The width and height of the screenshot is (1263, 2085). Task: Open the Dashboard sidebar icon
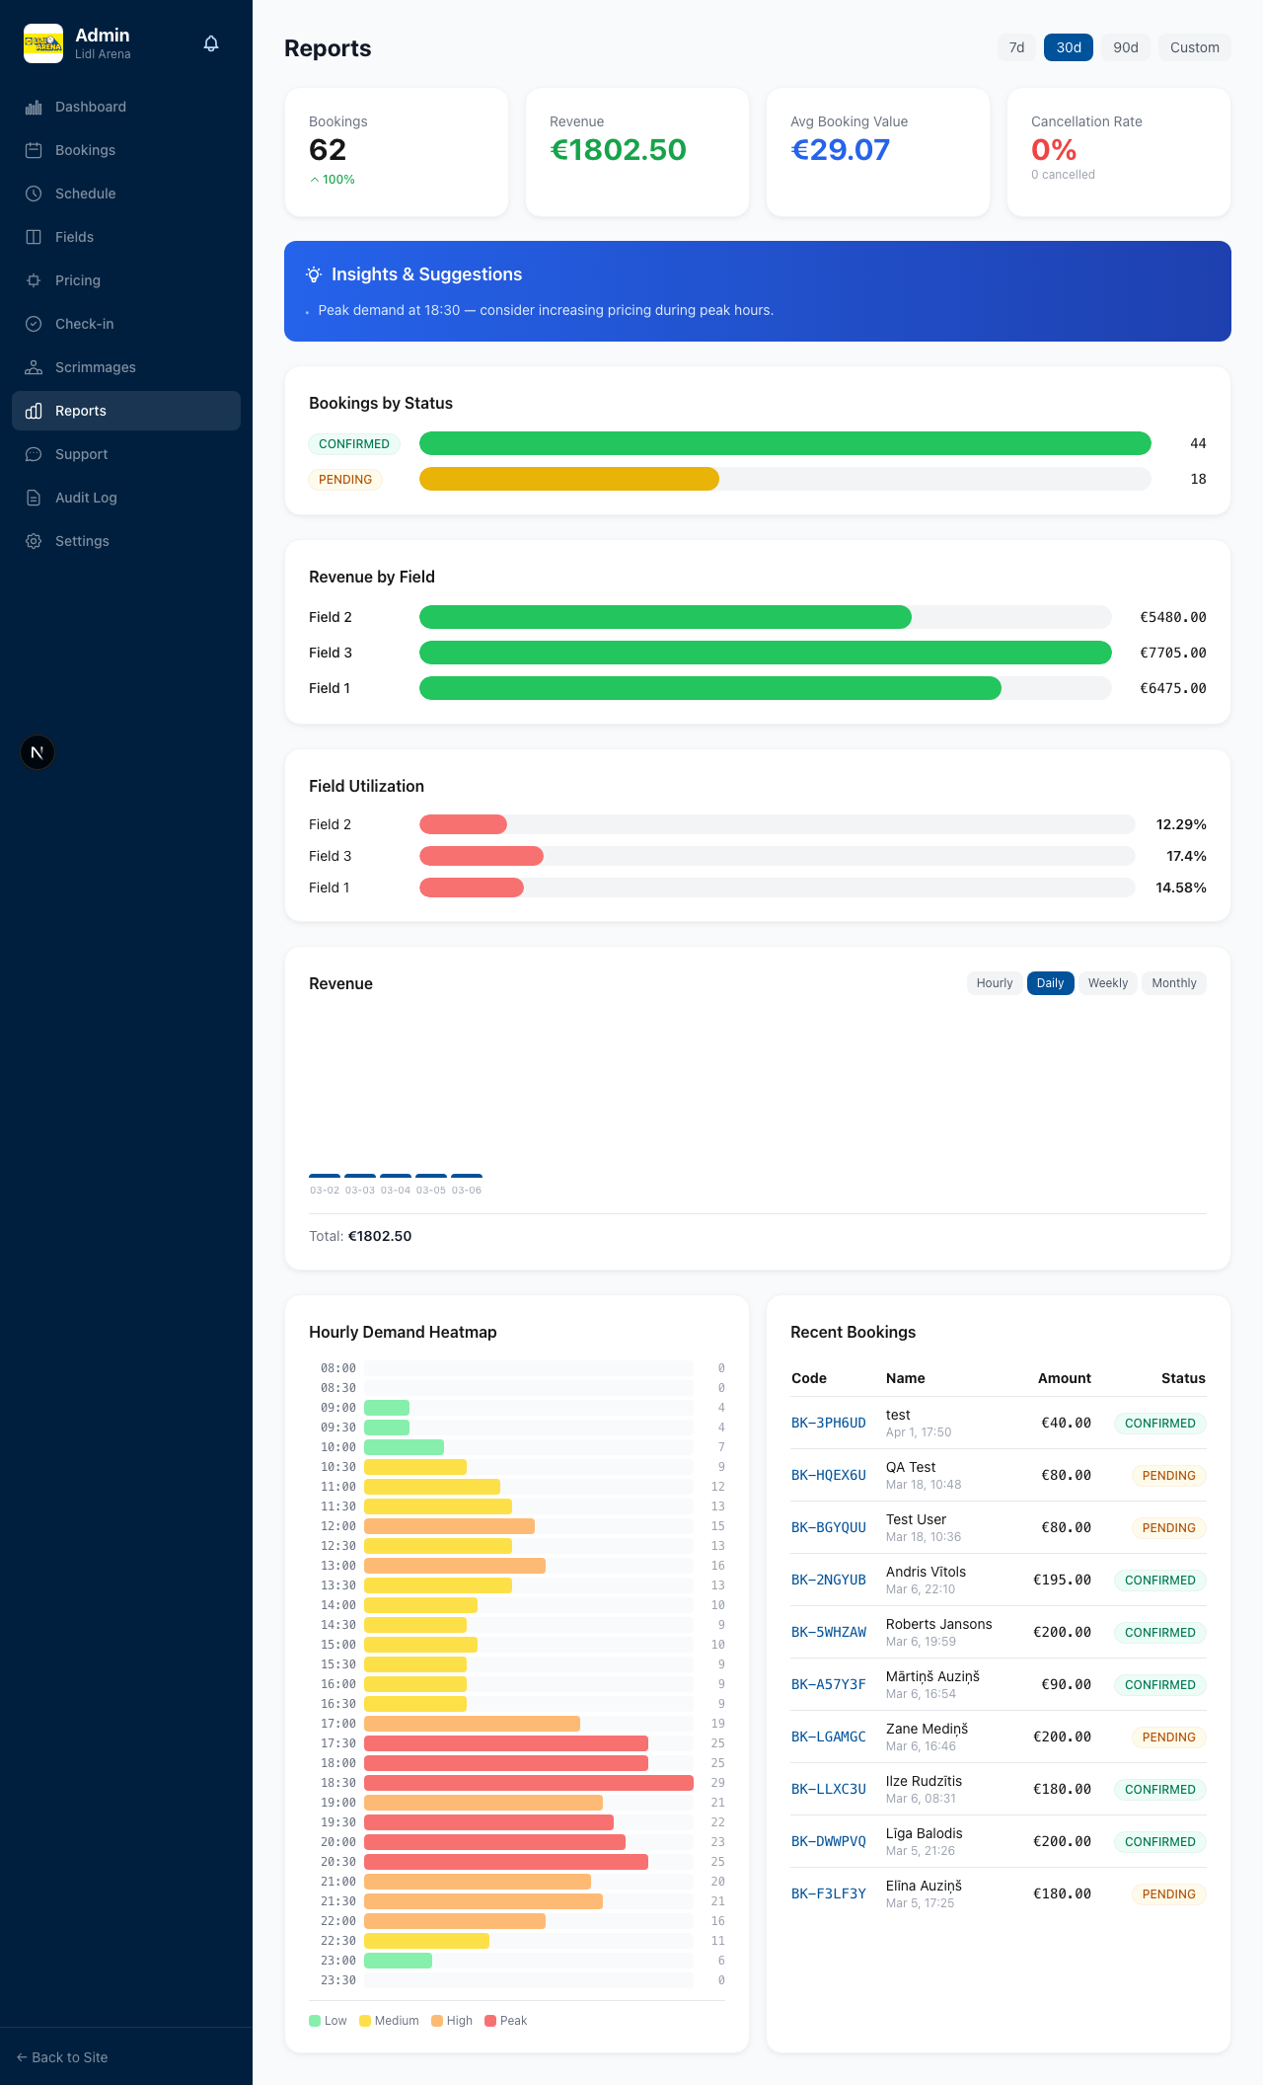[x=34, y=107]
